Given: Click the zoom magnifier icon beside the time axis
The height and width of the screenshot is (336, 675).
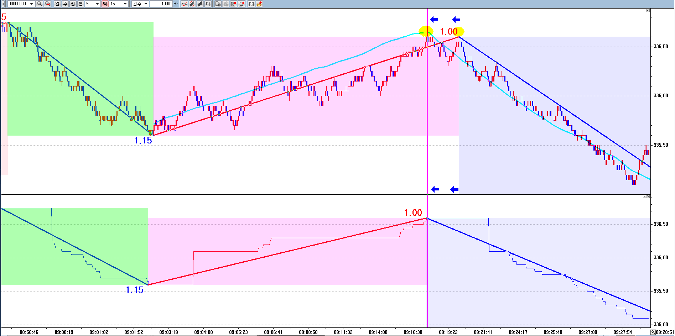Looking at the screenshot, I should click(653, 332).
